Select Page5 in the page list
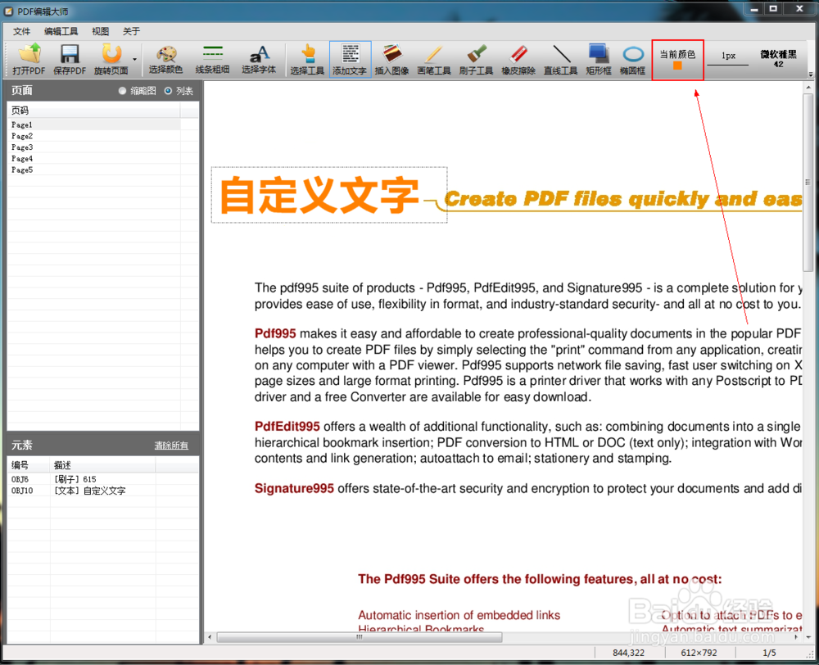The width and height of the screenshot is (819, 665). [94, 170]
